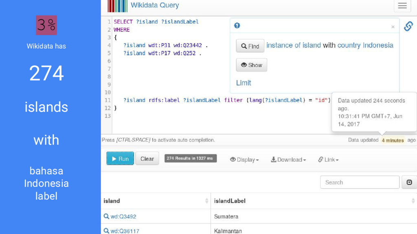Click the "id" string in line 11
Image resolution: width=417 pixels, height=234 pixels.
click(321, 100)
